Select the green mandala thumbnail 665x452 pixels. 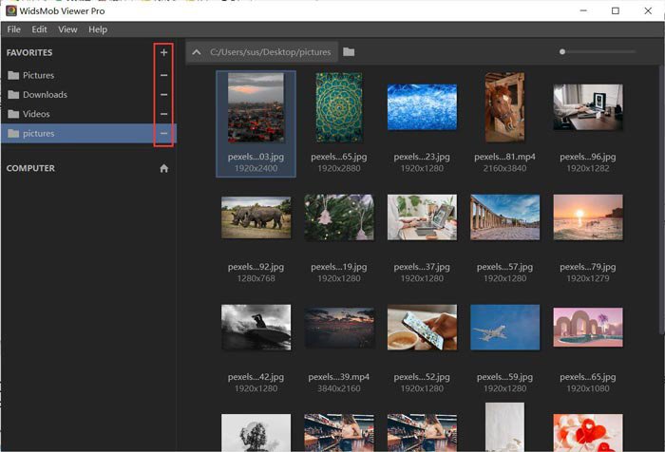click(339, 107)
